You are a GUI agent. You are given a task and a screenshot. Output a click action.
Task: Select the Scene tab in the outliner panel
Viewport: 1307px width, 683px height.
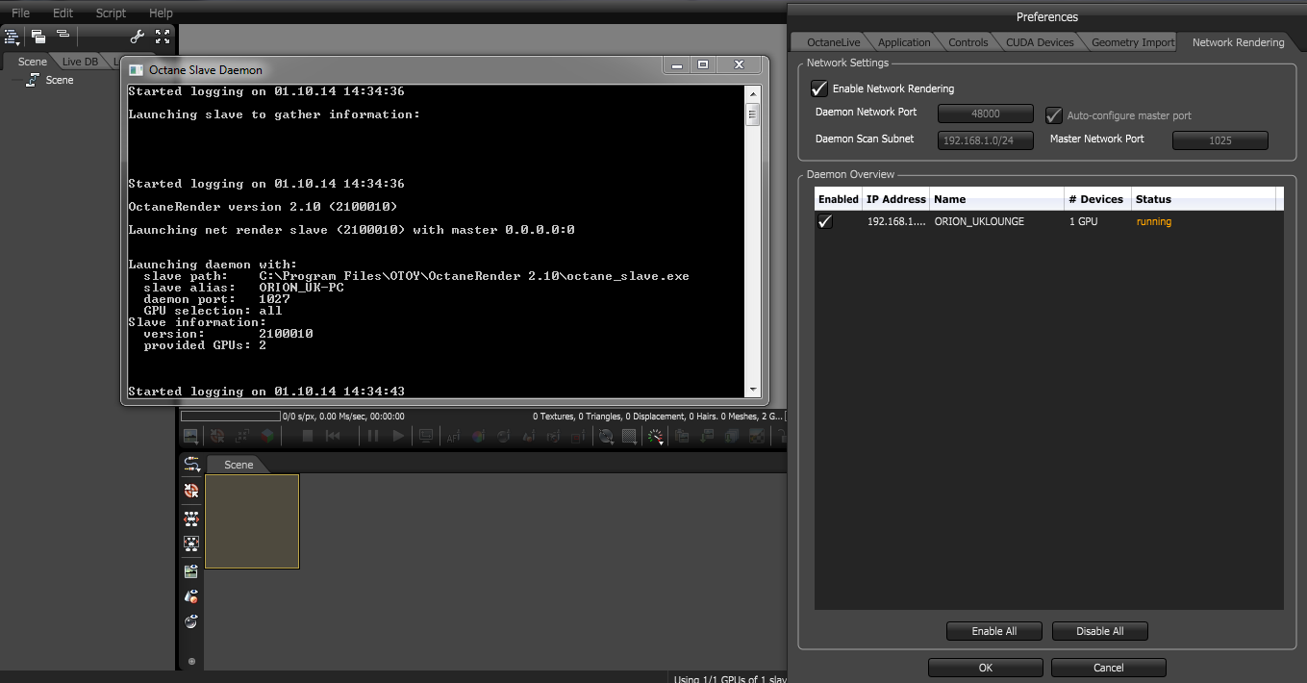point(32,62)
